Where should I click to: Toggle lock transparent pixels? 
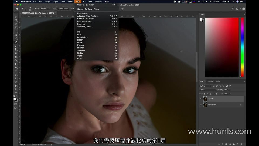coord(204,94)
